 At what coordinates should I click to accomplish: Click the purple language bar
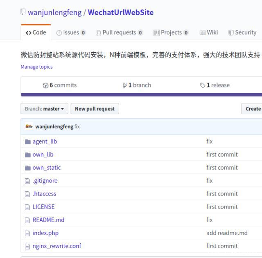pyautogui.click(x=141, y=95)
